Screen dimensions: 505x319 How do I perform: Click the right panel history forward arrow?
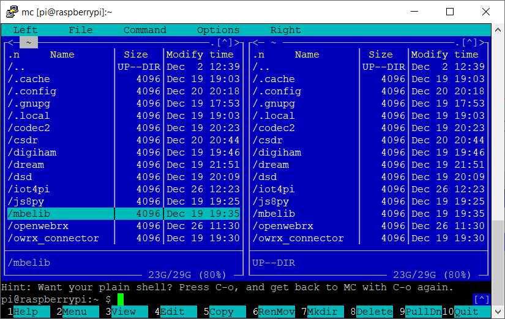[x=482, y=42]
